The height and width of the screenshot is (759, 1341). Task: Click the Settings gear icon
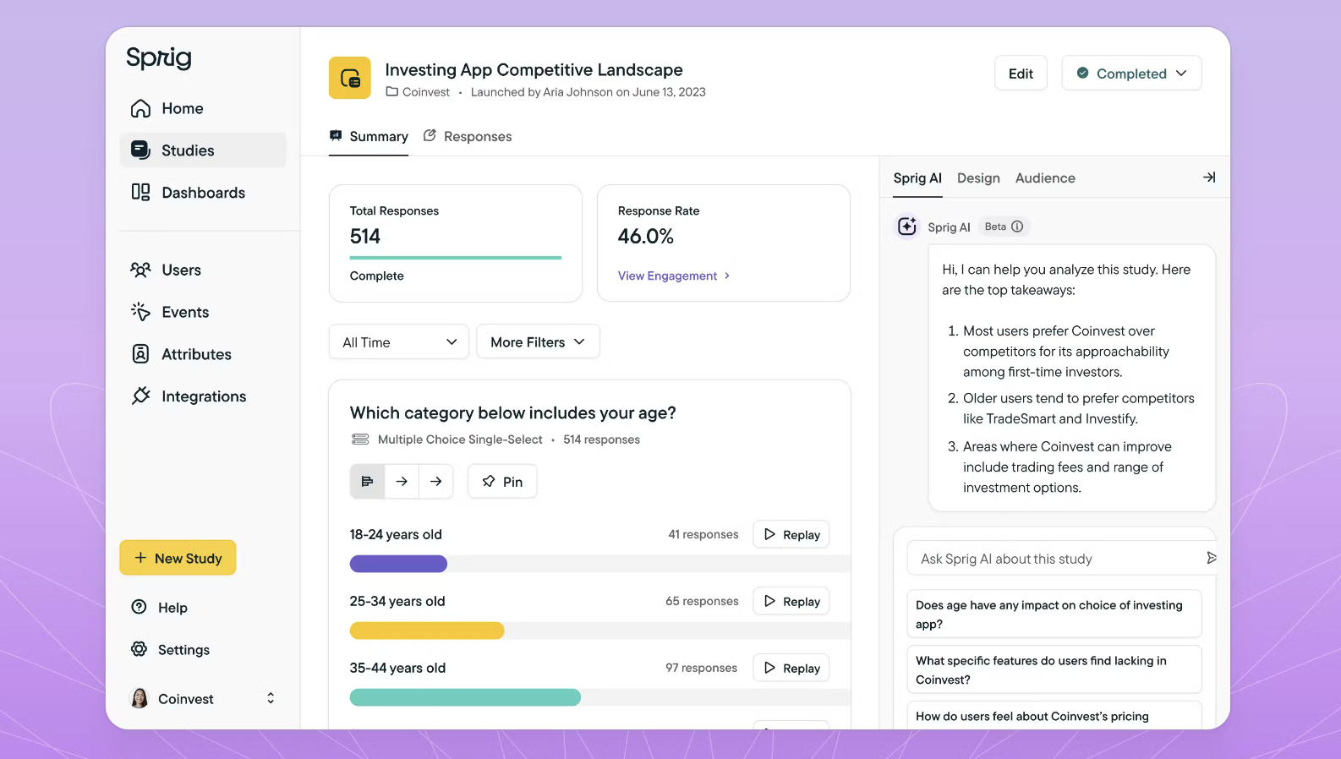coord(139,649)
